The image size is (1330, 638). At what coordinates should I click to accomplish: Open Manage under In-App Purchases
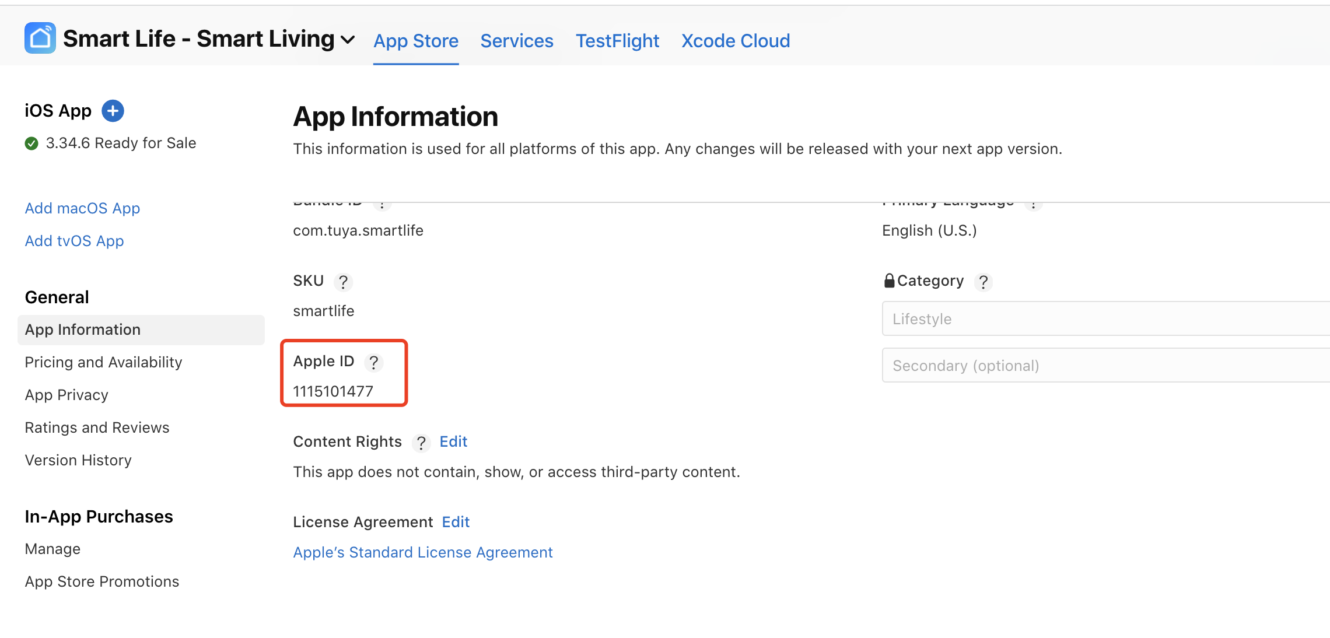52,549
